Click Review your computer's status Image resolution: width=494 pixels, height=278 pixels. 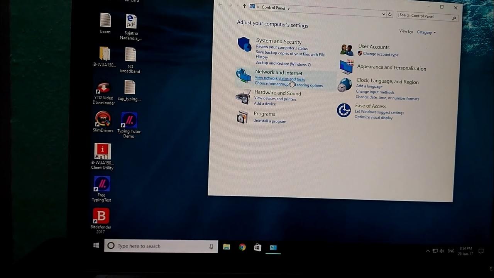point(282,48)
